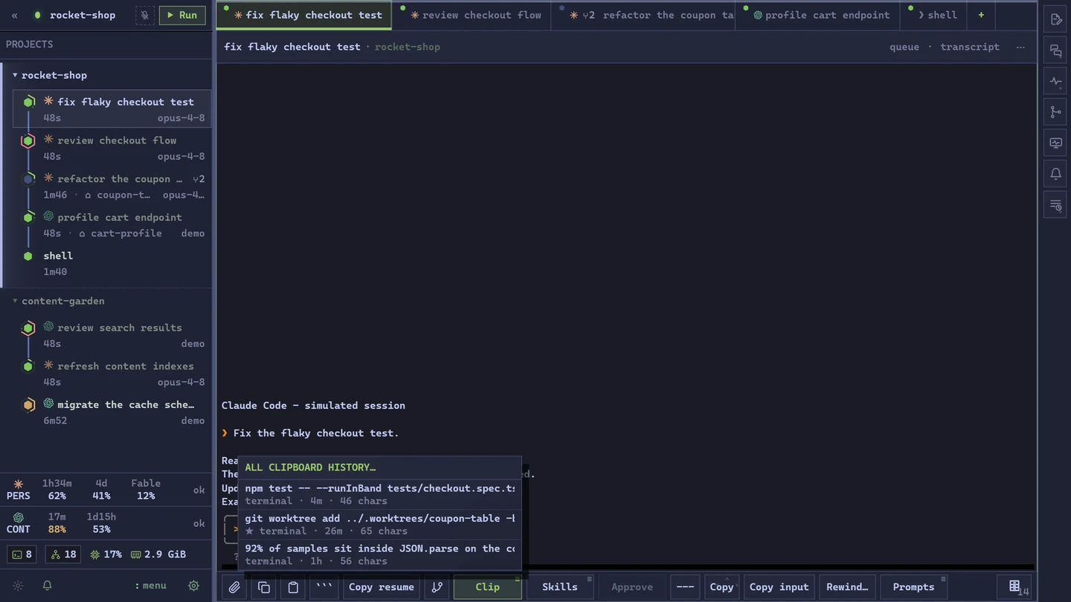Open the Clip dropdown button
Image resolution: width=1071 pixels, height=602 pixels.
coord(488,587)
